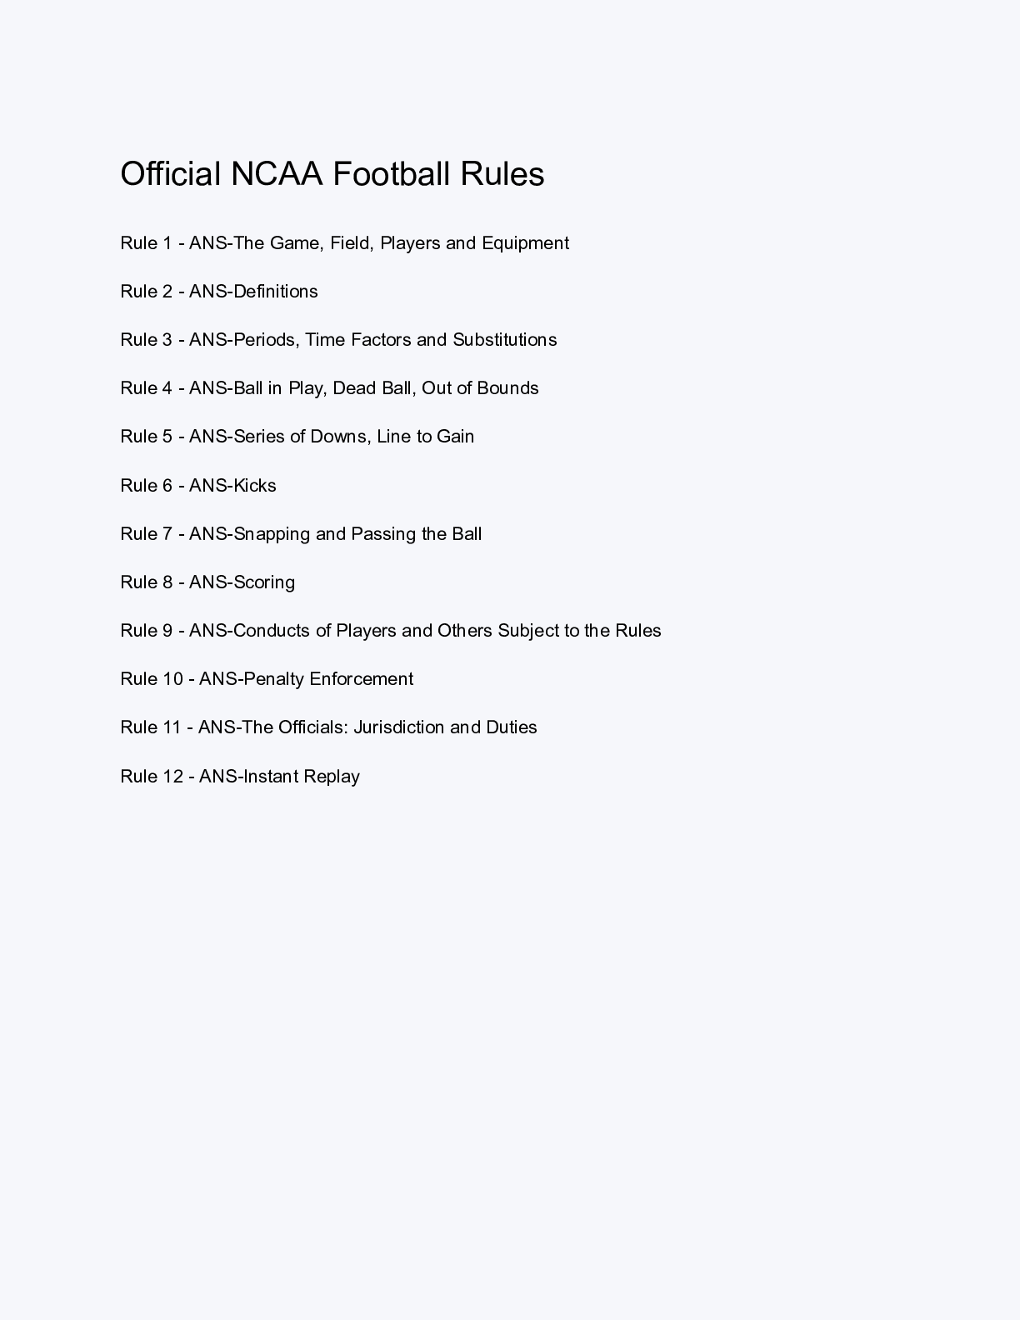Click Rule 10 Penalty Enforcement line

[x=267, y=679]
